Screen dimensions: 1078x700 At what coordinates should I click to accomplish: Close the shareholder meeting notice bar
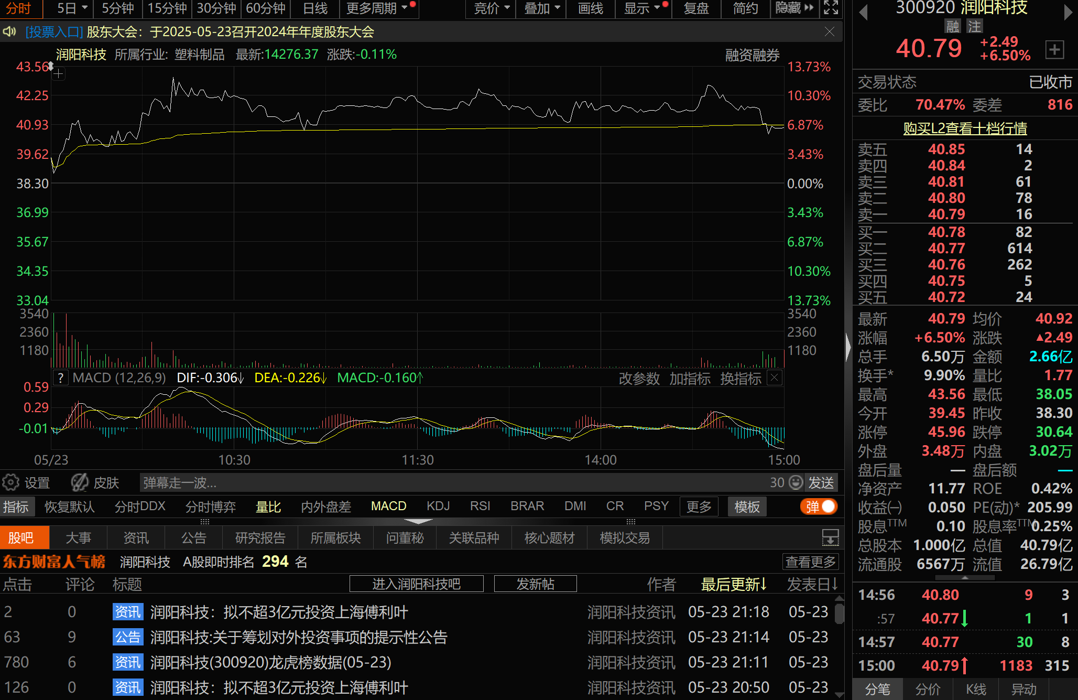coord(829,32)
